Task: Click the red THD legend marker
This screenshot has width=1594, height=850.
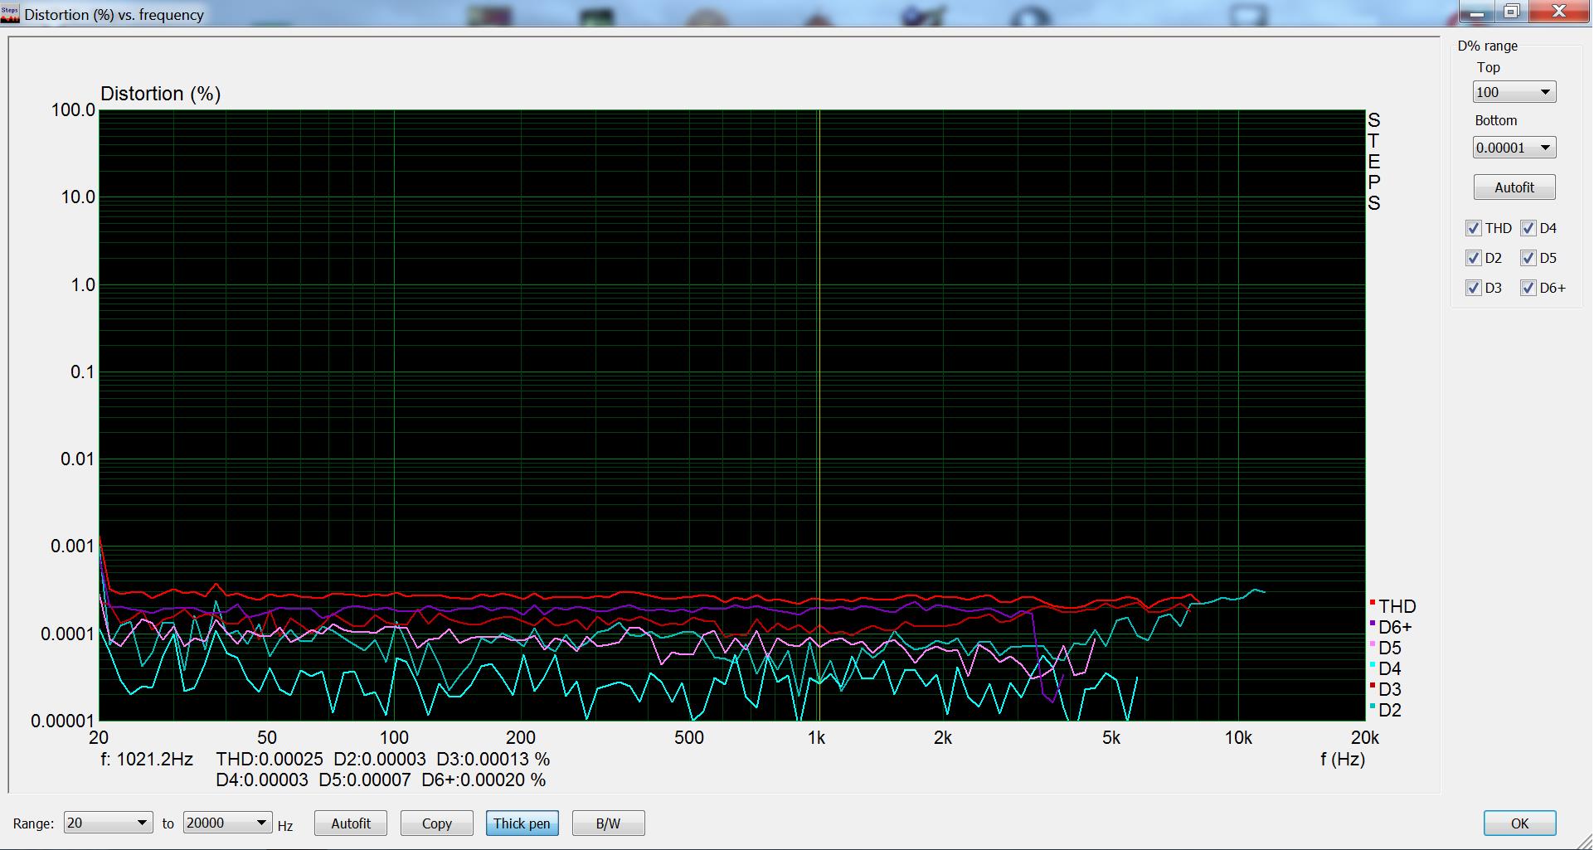Action: coord(1373,603)
